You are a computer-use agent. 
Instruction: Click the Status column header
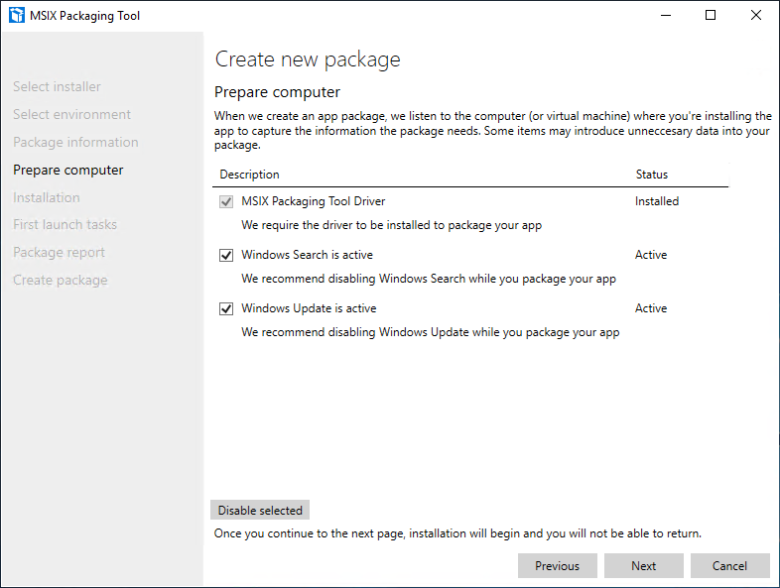click(652, 175)
